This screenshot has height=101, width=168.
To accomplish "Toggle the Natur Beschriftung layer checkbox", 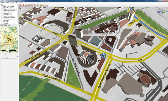I will [3, 12].
